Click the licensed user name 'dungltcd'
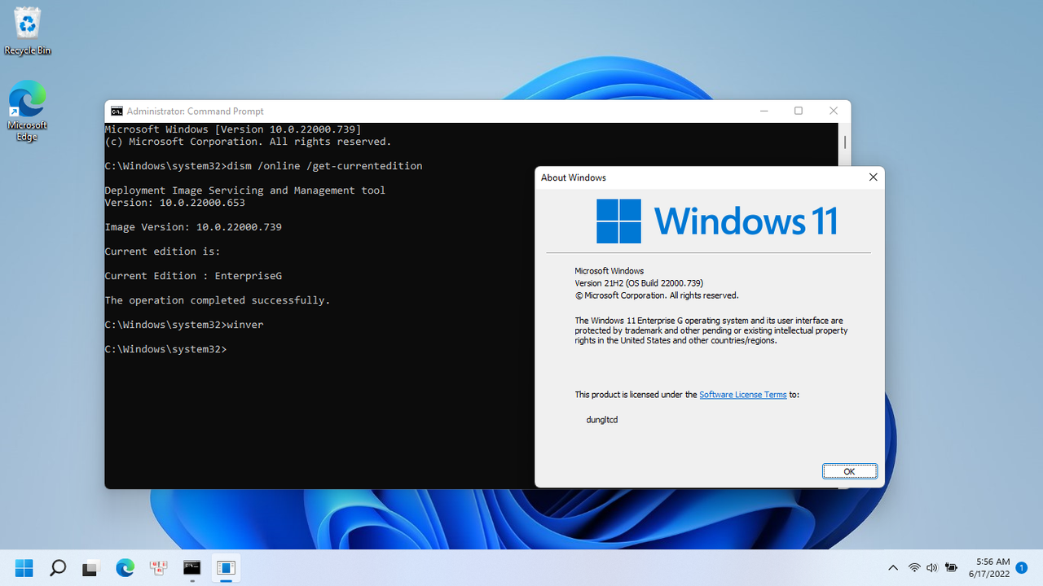Viewport: 1043px width, 586px height. tap(602, 420)
